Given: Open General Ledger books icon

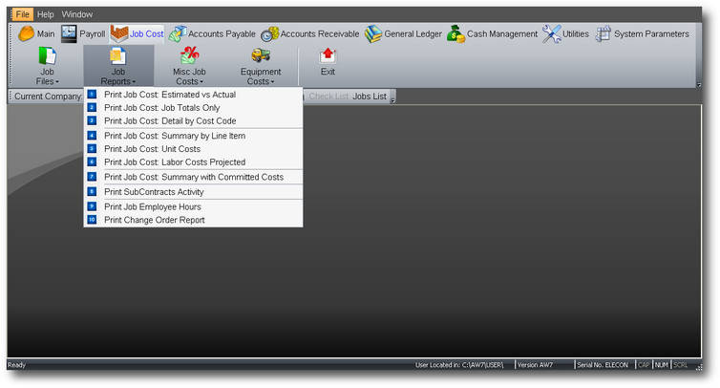Looking at the screenshot, I should pyautogui.click(x=373, y=34).
